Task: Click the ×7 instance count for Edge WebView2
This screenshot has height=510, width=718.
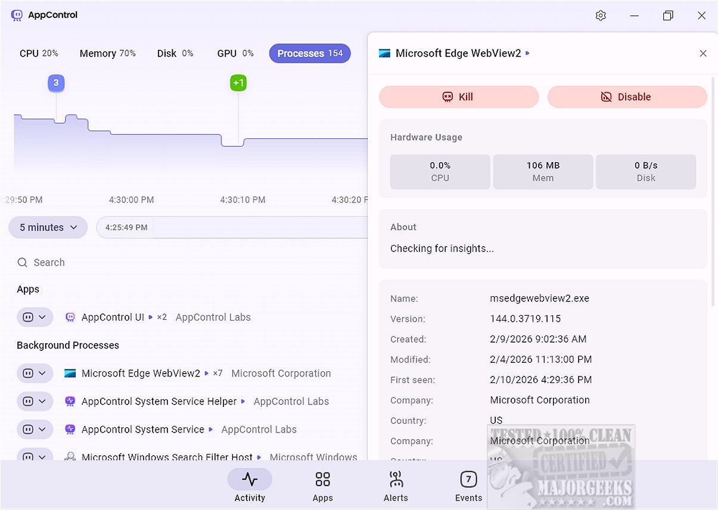Action: (x=217, y=373)
